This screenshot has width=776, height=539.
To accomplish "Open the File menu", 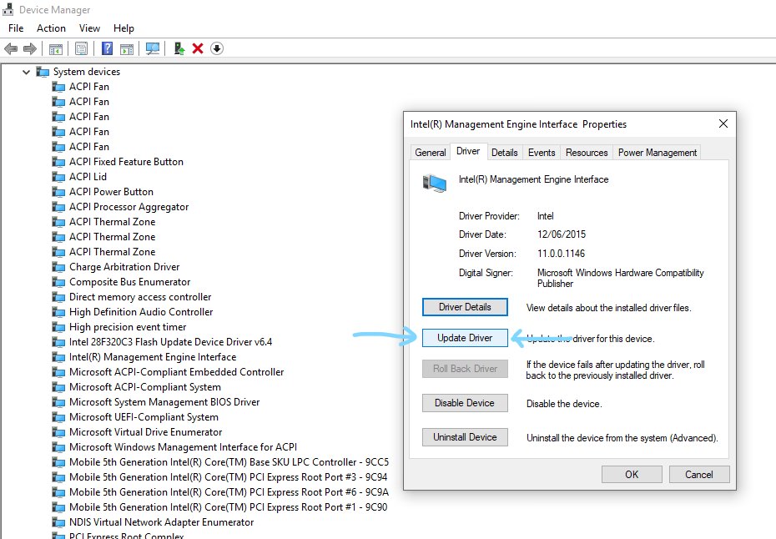I will (16, 28).
